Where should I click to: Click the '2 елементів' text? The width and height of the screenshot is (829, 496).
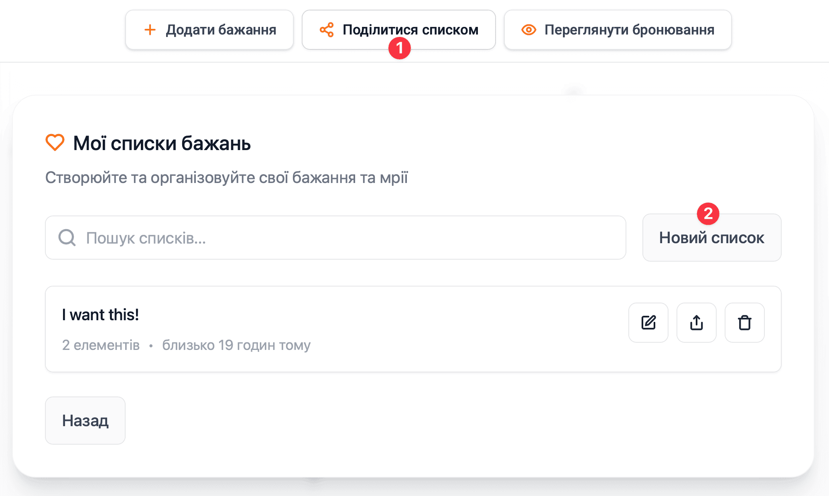pos(101,345)
